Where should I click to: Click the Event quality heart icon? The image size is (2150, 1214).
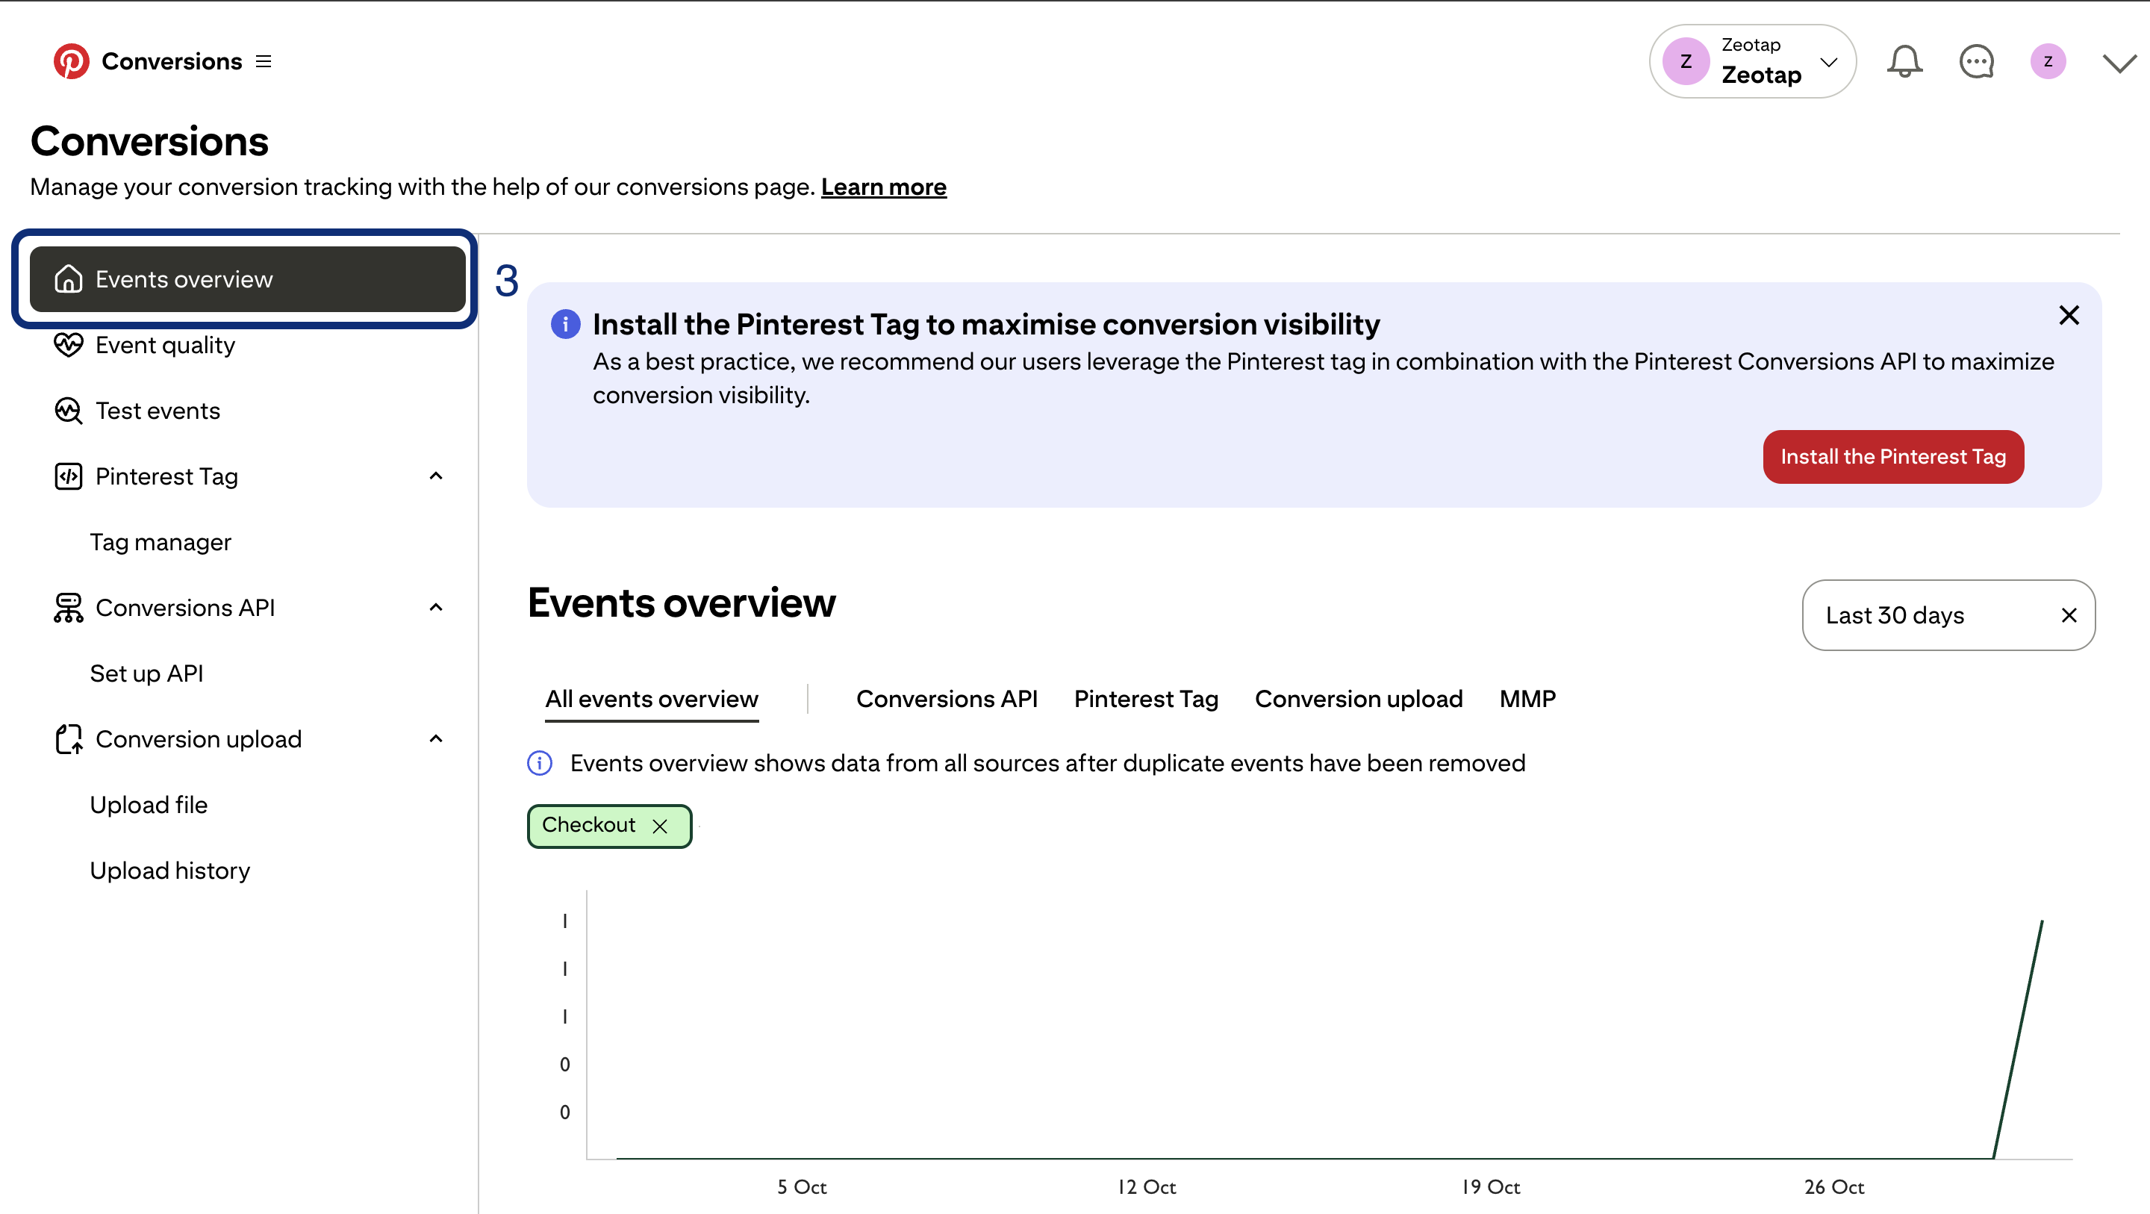[69, 345]
